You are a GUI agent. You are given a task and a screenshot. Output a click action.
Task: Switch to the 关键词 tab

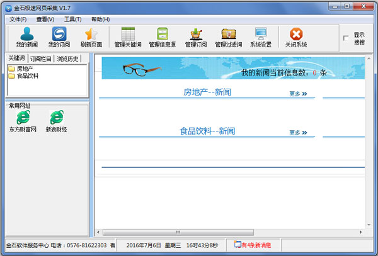pos(16,58)
